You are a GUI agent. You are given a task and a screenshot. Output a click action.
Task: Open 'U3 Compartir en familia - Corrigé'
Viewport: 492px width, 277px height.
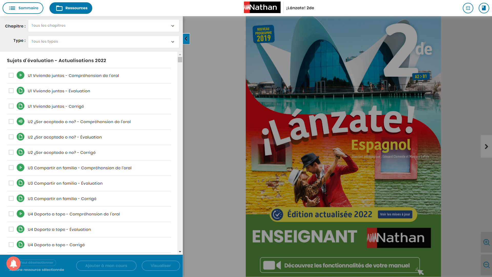(62, 199)
